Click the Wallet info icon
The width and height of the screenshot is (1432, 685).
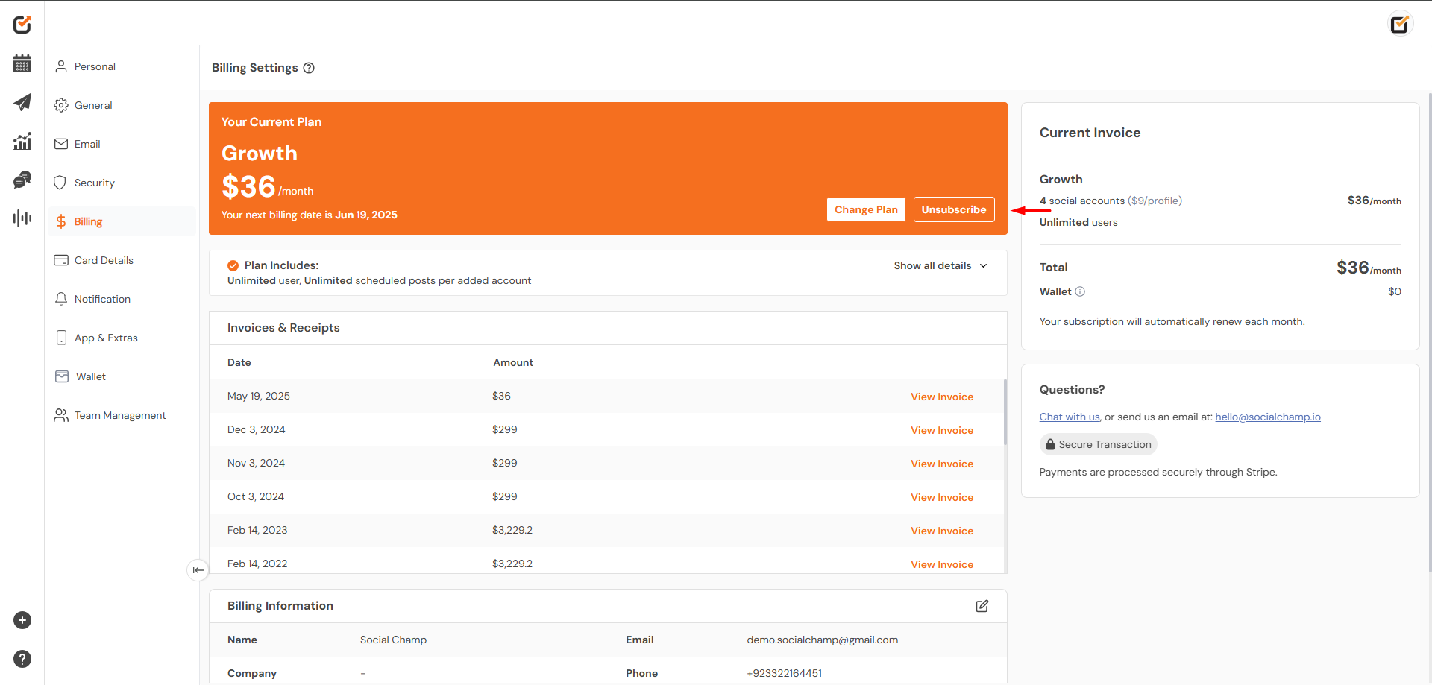coord(1080,291)
